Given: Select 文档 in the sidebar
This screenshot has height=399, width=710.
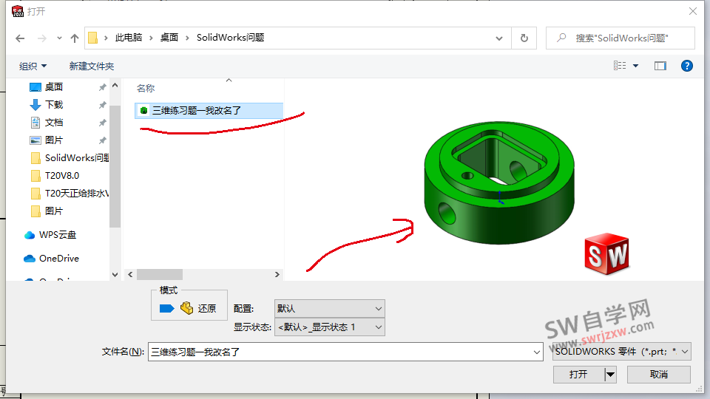Looking at the screenshot, I should click(54, 123).
